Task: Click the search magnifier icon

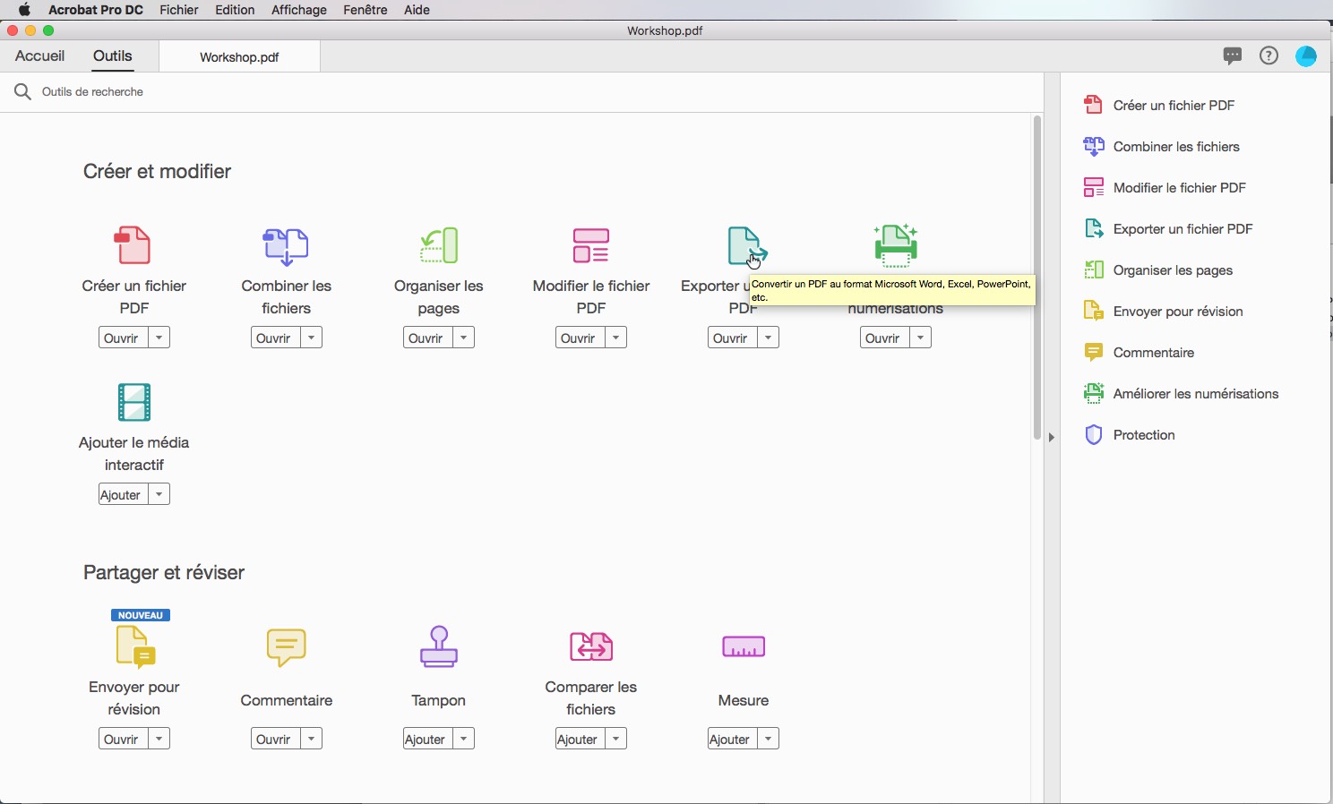Action: click(22, 91)
